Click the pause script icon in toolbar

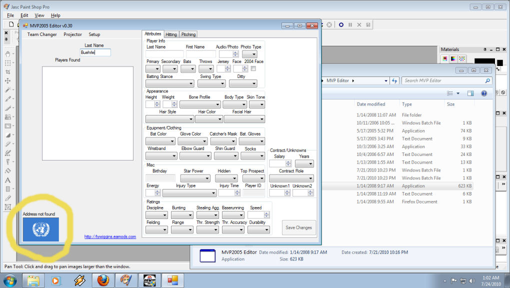pyautogui.click(x=350, y=24)
